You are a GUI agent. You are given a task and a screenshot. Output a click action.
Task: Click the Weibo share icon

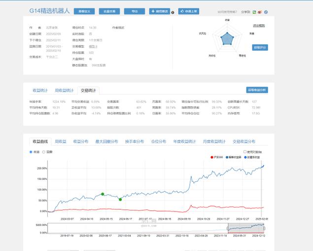tap(260, 12)
